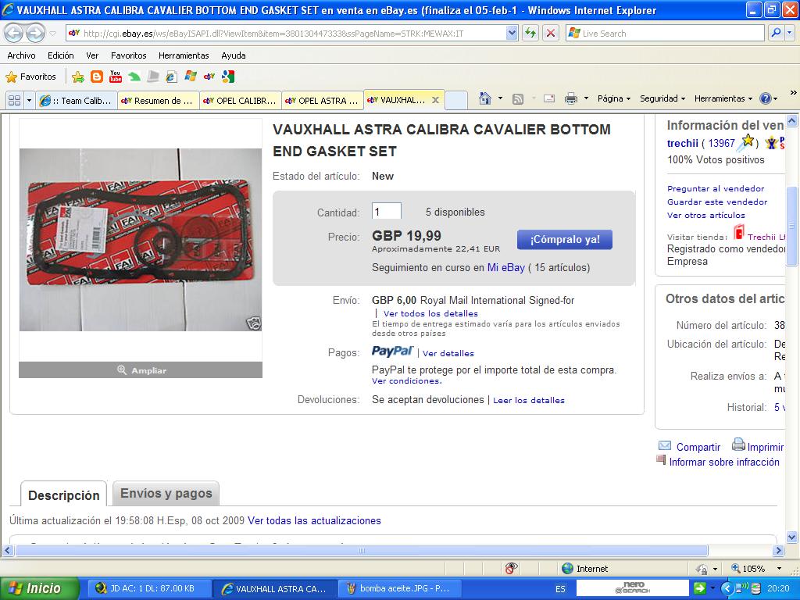Click the Print printer icon in command bar

click(571, 99)
